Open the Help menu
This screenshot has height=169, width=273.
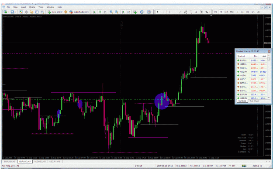click(59, 7)
